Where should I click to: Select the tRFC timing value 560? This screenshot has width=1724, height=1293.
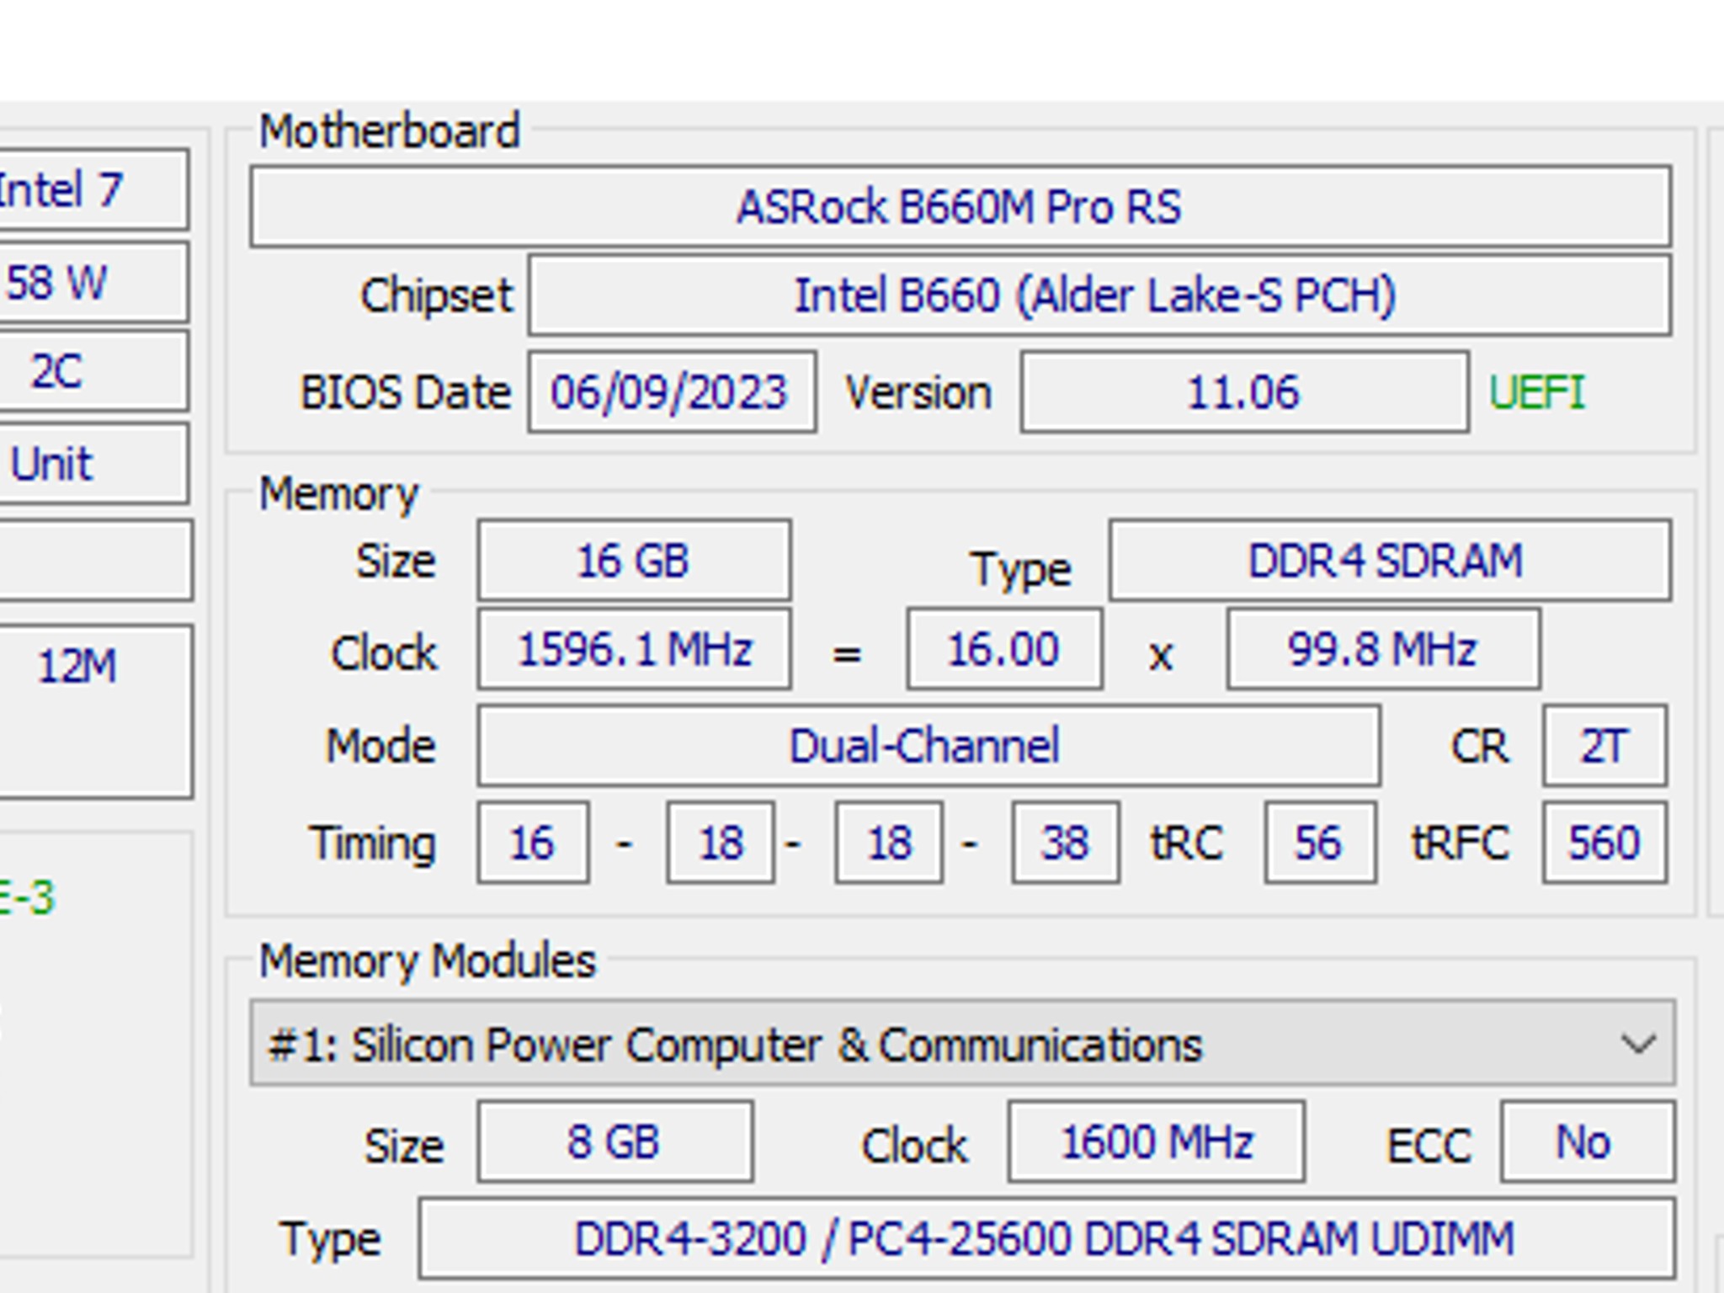(1604, 842)
